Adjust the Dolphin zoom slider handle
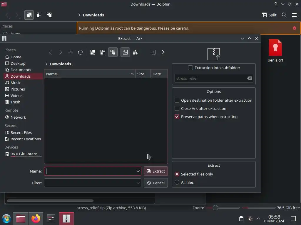 coord(215,208)
